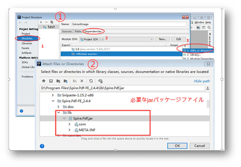Open the Window menu in background IDE
Screen dimensions: 241x167
click(x=199, y=22)
